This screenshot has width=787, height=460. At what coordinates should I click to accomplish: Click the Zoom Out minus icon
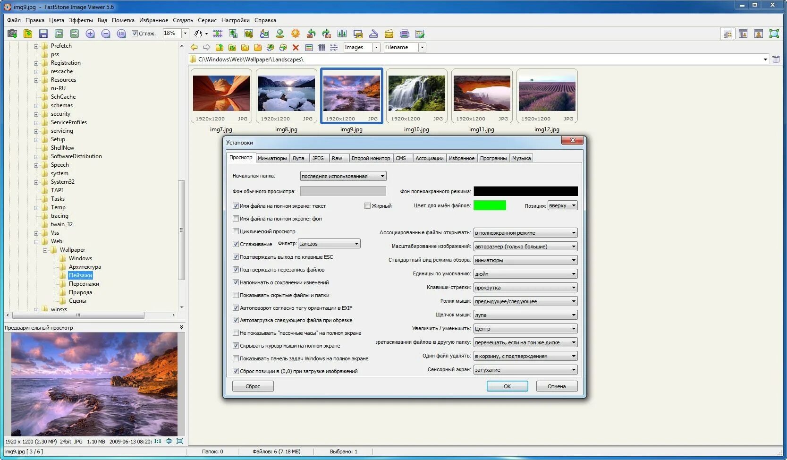click(106, 34)
